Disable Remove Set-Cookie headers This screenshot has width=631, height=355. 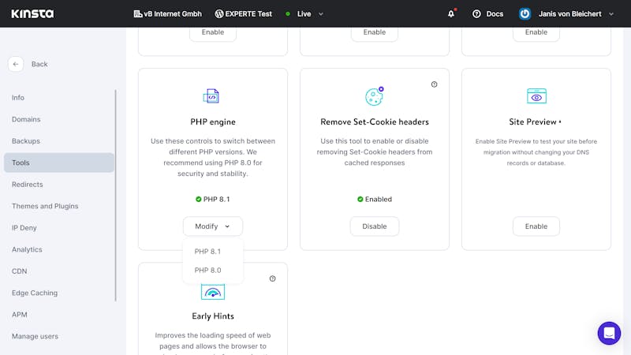pos(375,226)
